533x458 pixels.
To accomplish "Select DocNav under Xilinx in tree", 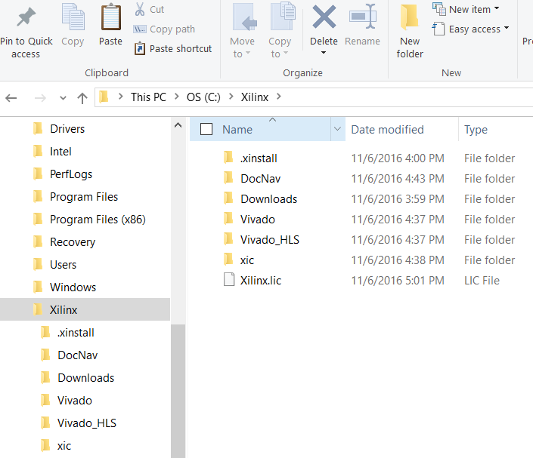I will [x=78, y=355].
